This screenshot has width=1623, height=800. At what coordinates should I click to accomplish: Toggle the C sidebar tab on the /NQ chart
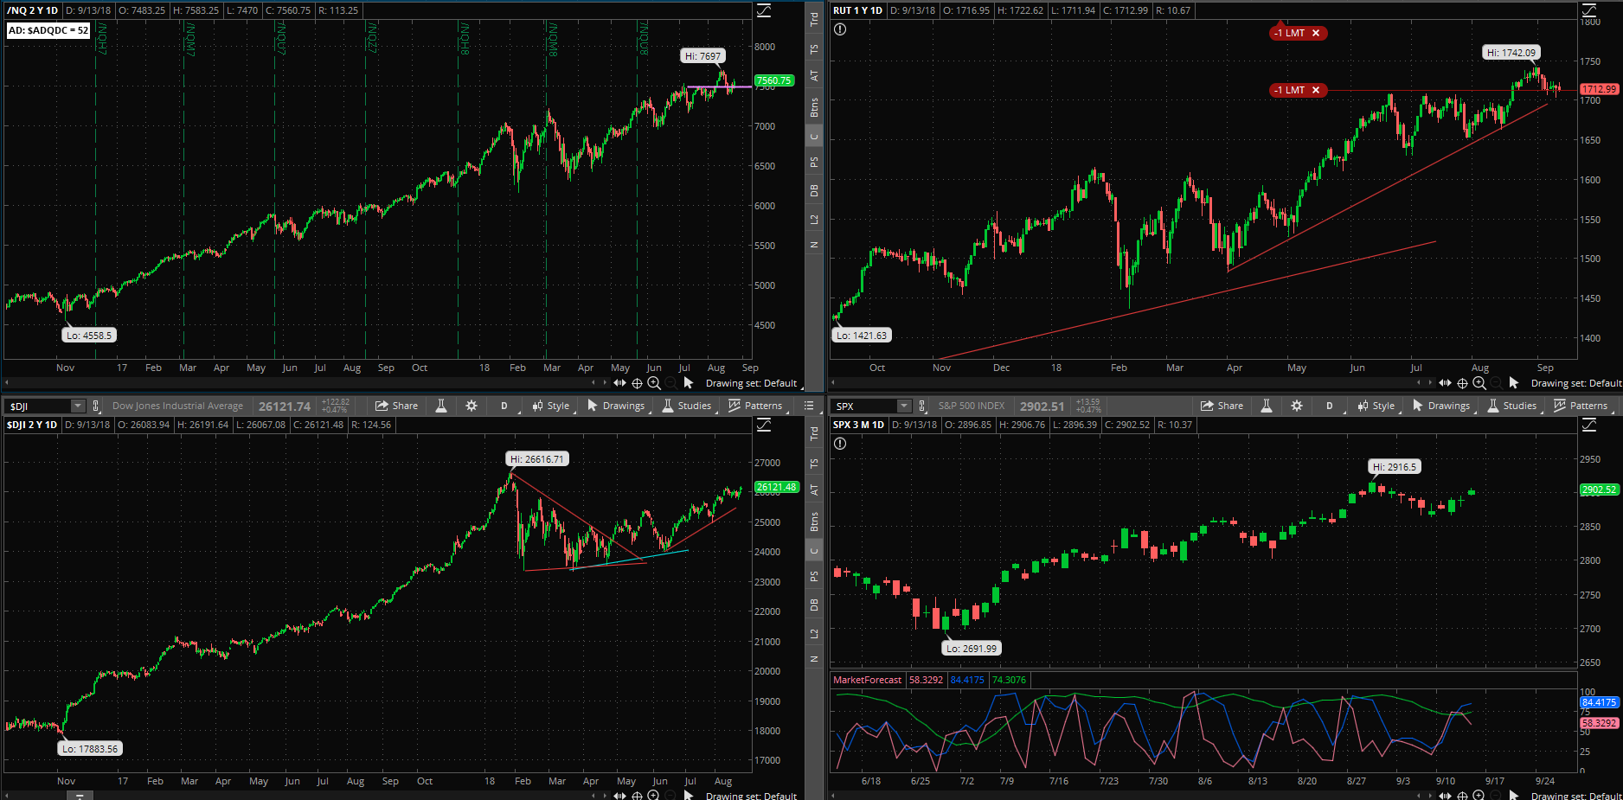pyautogui.click(x=814, y=137)
